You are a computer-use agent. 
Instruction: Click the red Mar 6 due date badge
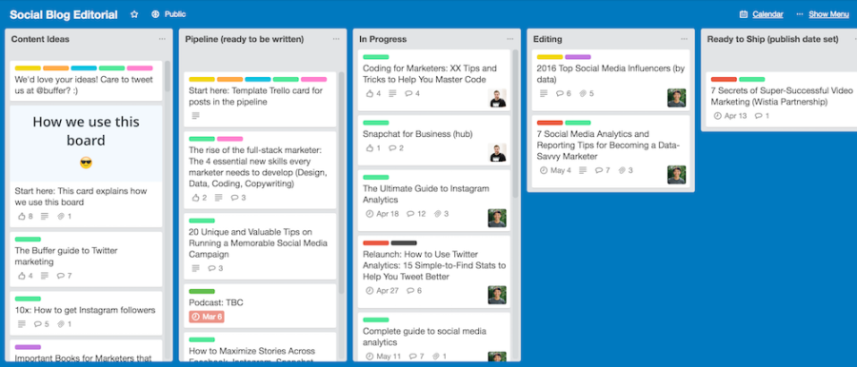click(x=207, y=317)
